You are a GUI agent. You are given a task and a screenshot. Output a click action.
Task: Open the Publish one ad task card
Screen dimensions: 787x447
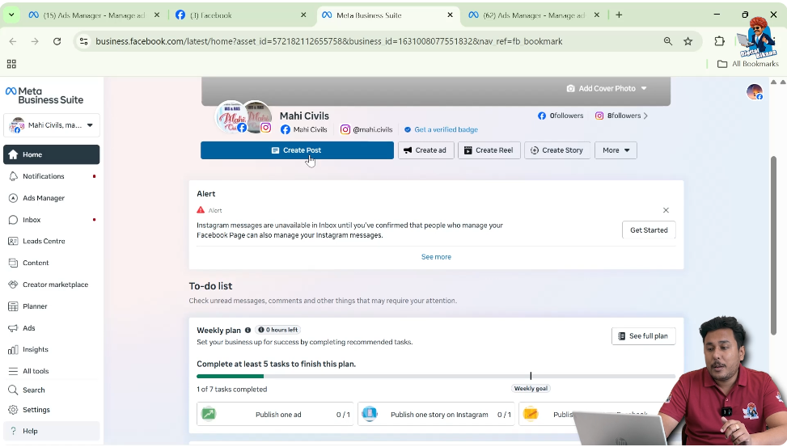(x=275, y=414)
